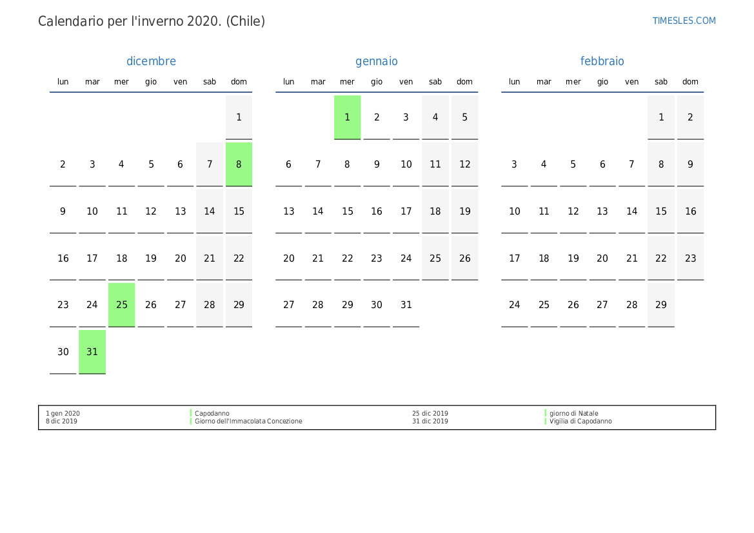Click legend entry '25 dic 2019'
Viewport: 754px width, 533px height.
[x=430, y=413]
